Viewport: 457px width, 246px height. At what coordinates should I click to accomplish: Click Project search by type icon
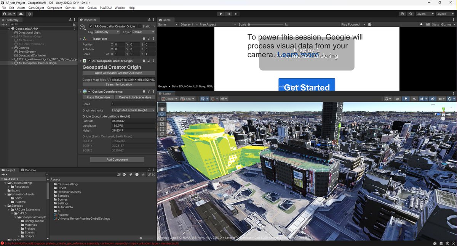click(x=125, y=174)
